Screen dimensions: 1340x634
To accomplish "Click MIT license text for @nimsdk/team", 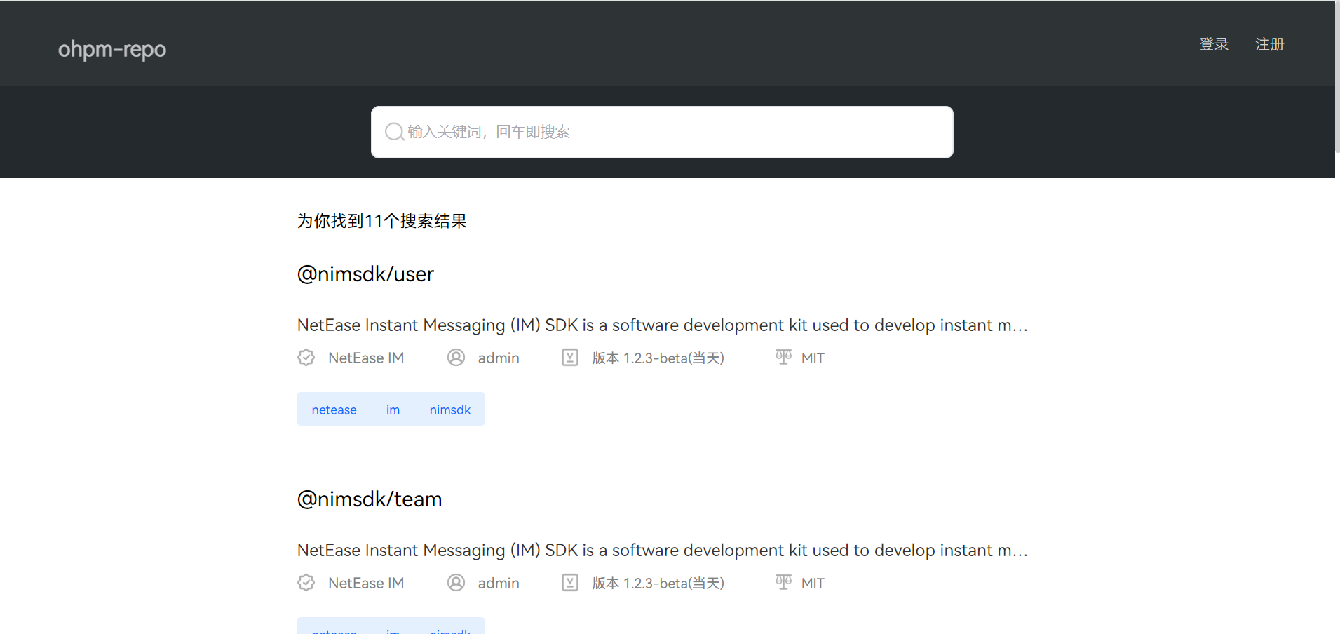I will pos(813,584).
